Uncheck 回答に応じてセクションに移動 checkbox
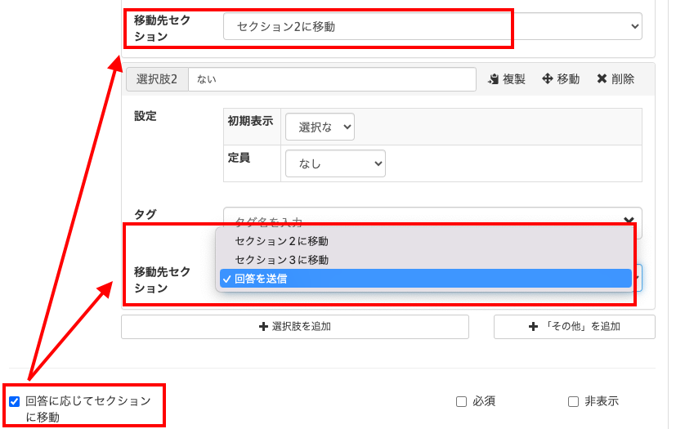 (x=14, y=401)
